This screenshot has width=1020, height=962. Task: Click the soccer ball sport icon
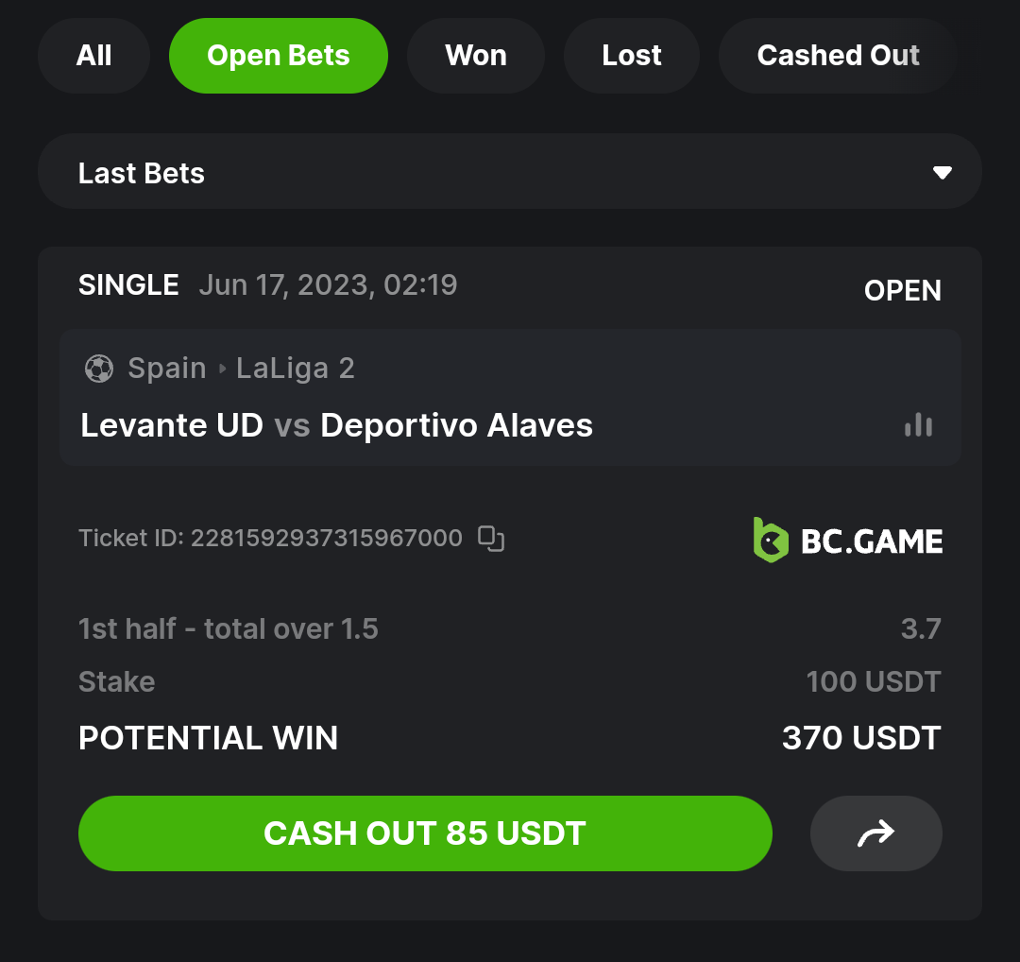[99, 369]
